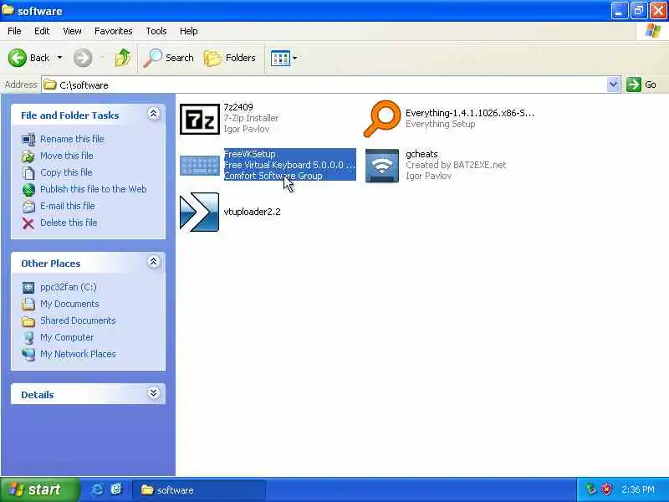The height and width of the screenshot is (502, 669).
Task: Open My Network Places link
Action: 78,354
